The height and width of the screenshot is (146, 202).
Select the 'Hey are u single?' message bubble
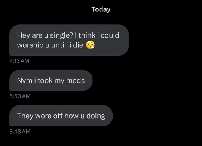point(69,40)
